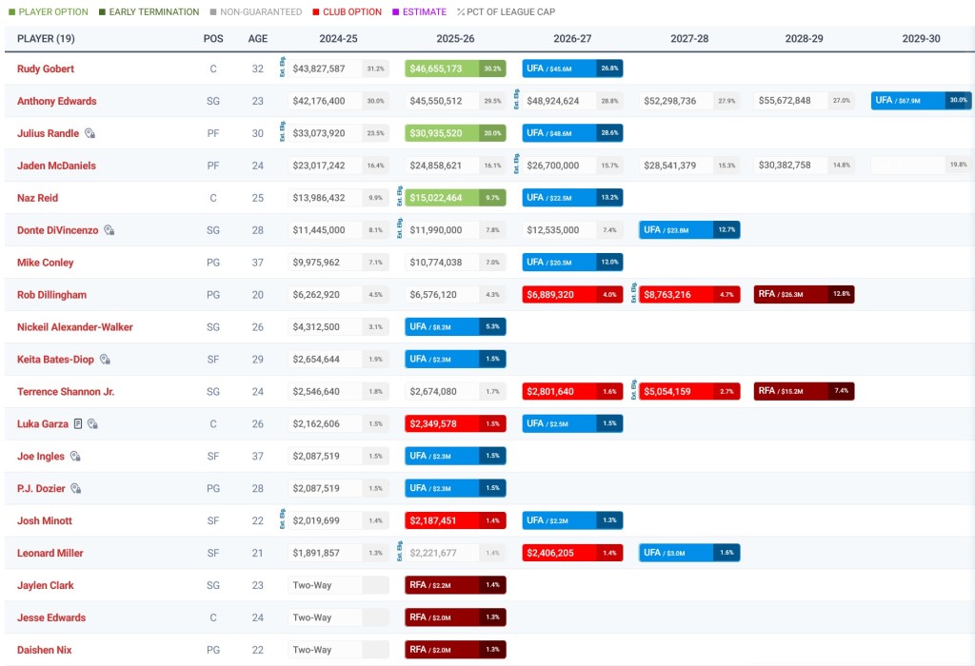Screen dimensions: 975x666
Task: Click the red Club Option legend square
Action: (315, 12)
